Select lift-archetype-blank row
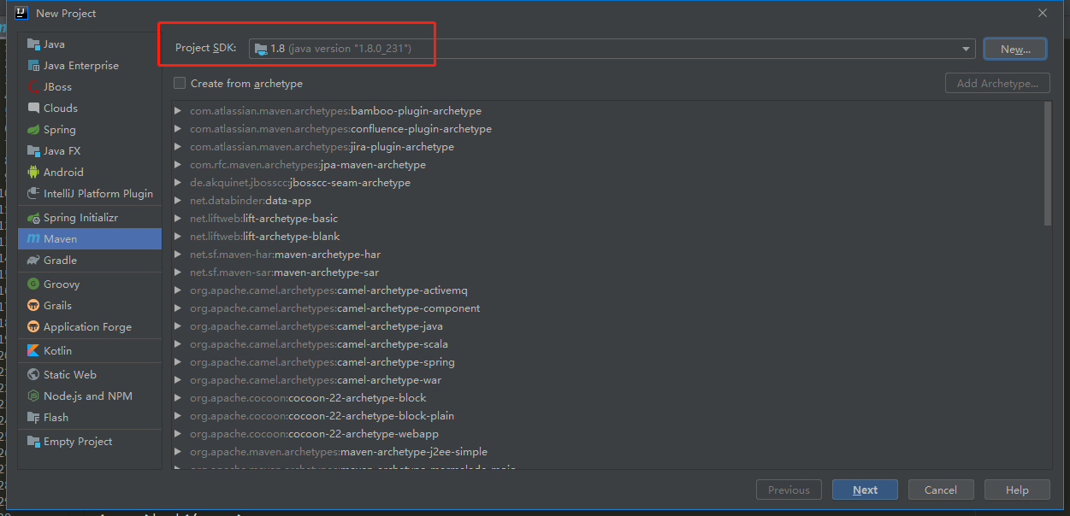1070x516 pixels. pyautogui.click(x=607, y=237)
